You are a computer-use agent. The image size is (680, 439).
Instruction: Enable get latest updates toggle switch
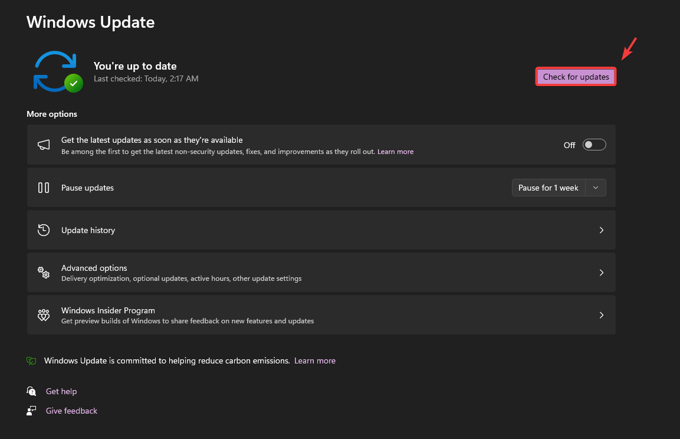(x=594, y=145)
